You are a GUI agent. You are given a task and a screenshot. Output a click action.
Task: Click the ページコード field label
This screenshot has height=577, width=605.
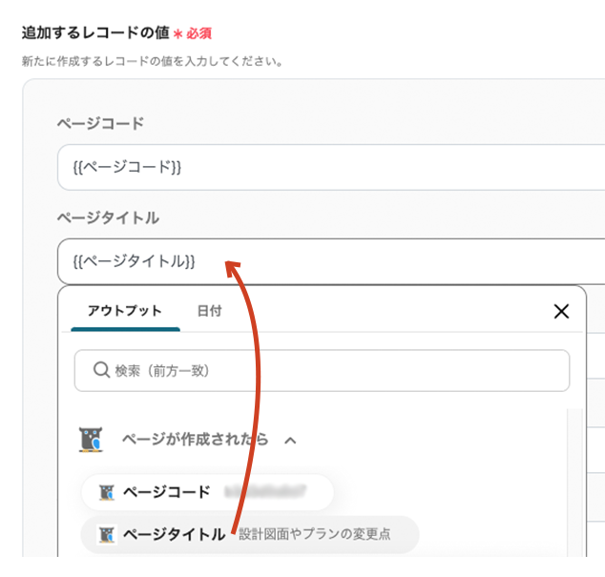click(101, 123)
